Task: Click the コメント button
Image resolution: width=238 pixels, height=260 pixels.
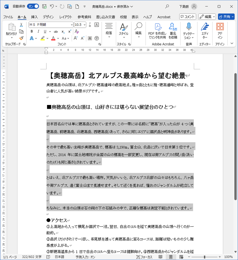Action: [188, 17]
